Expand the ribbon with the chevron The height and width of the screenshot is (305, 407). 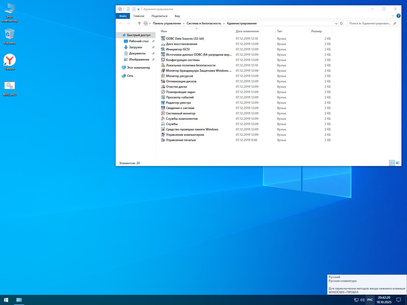[393, 16]
